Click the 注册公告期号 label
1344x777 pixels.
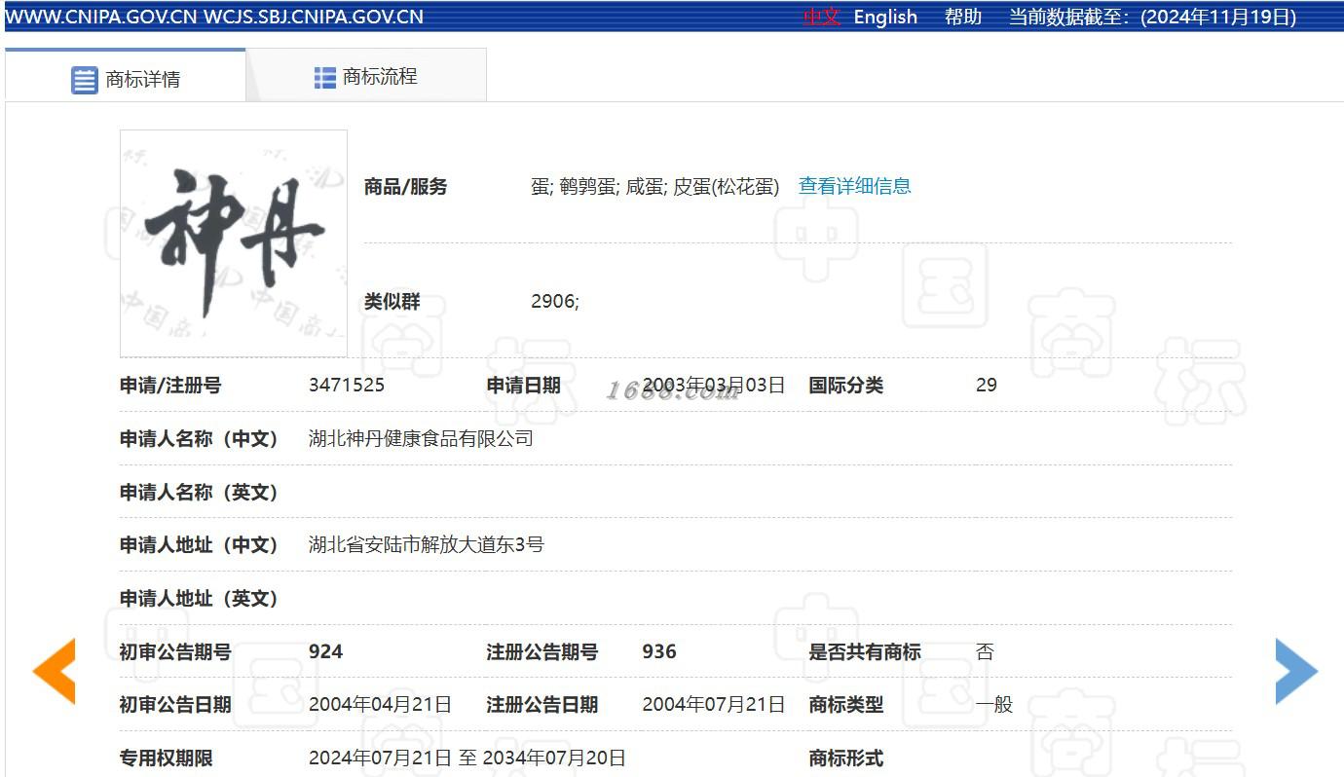[542, 651]
